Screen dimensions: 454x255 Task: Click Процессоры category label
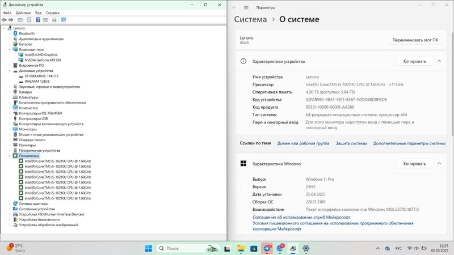tap(29, 156)
